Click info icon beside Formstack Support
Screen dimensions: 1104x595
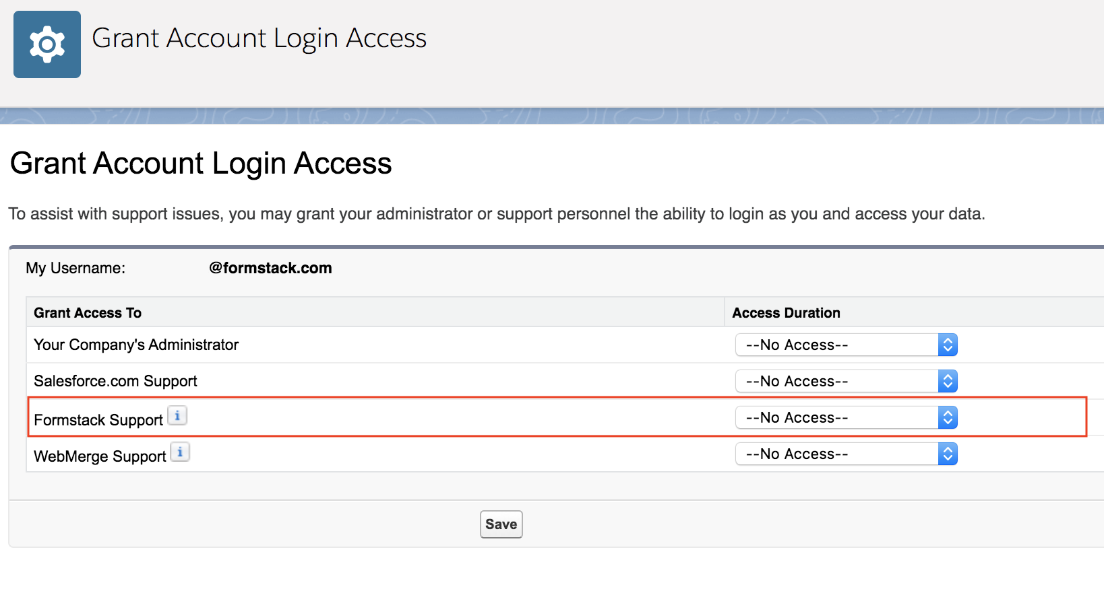pos(177,416)
